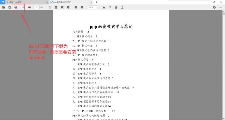This screenshot has width=225, height=120.
Task: Click the print icon in toolbar
Action: click(x=16, y=7)
